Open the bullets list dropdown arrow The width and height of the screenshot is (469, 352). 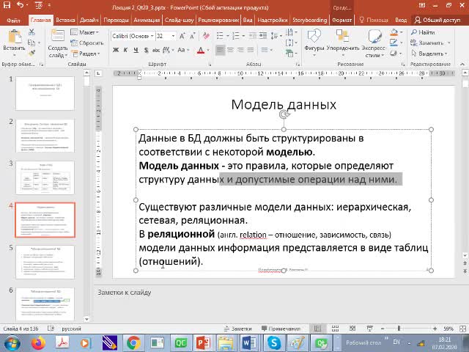click(x=228, y=36)
